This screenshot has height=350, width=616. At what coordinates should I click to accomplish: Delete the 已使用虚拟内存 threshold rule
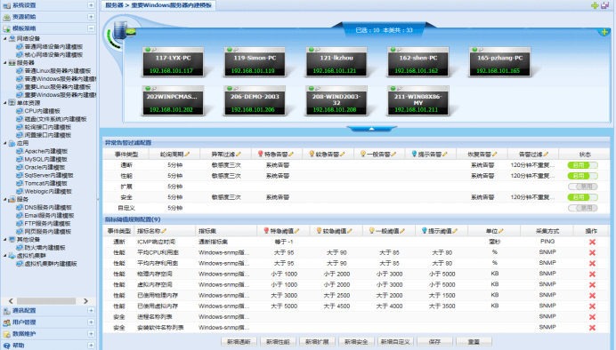tap(592, 306)
